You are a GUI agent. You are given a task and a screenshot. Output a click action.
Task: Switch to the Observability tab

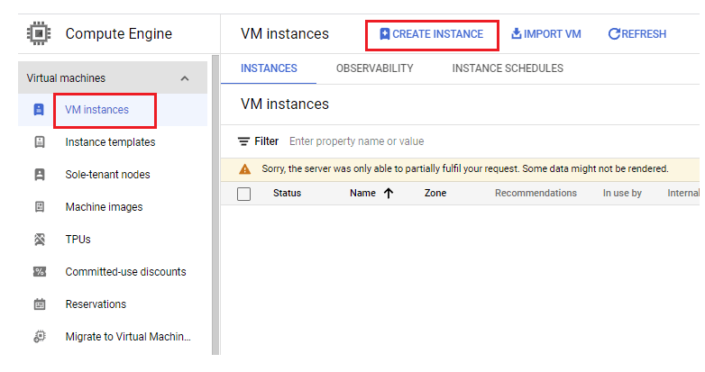pyautogui.click(x=374, y=68)
